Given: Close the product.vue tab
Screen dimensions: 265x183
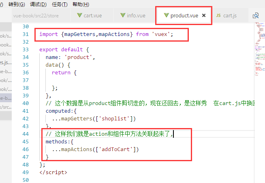Looking at the screenshot, I should [x=204, y=15].
